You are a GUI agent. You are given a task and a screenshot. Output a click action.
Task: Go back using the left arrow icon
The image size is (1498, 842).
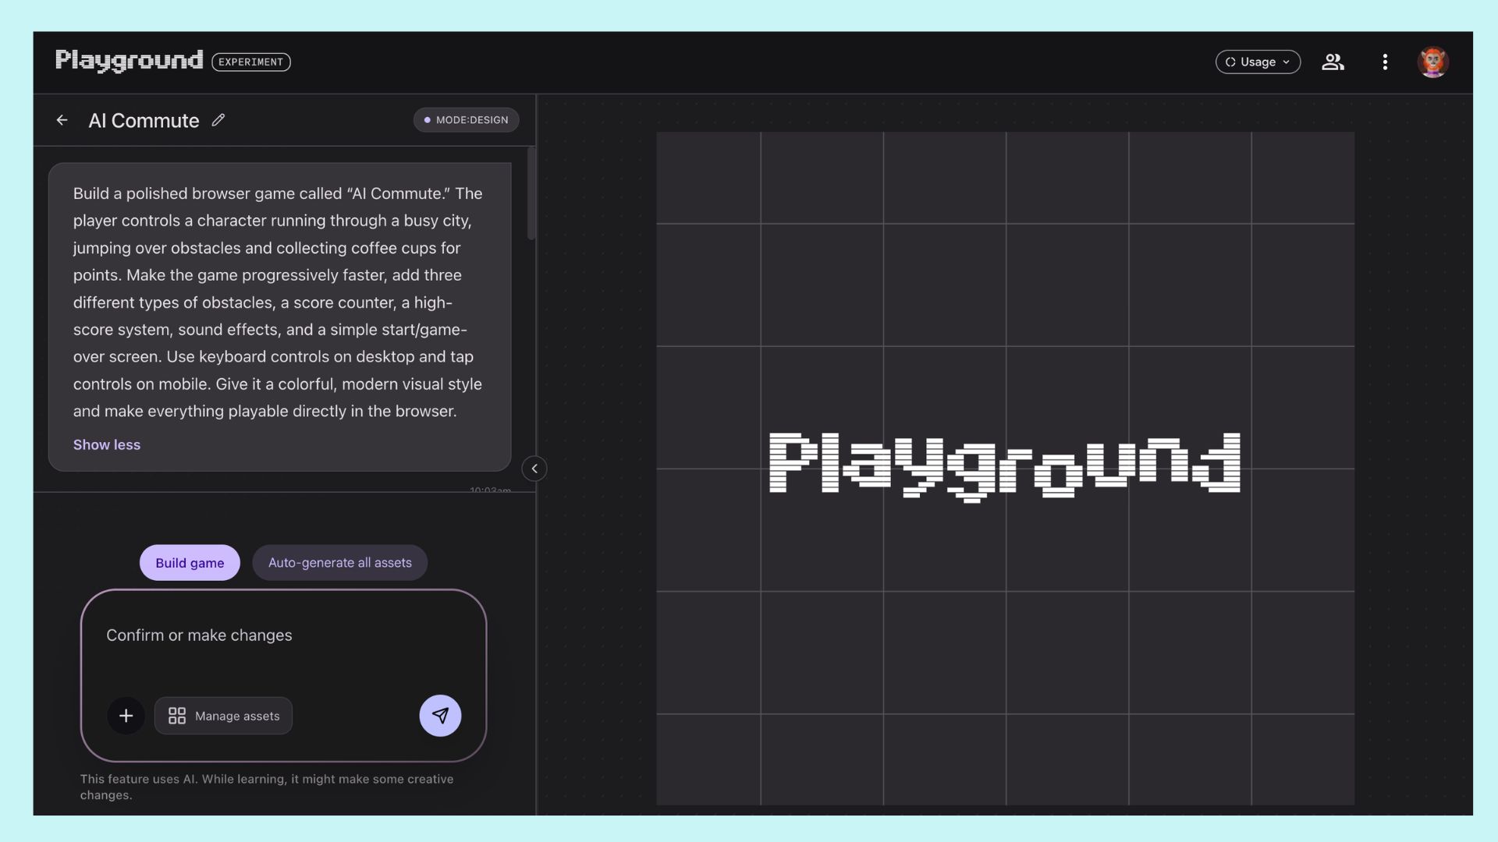point(62,120)
